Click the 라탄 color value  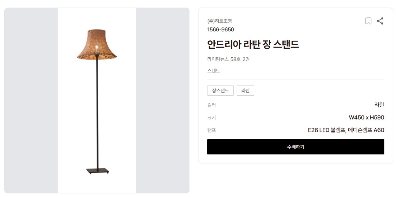[x=379, y=105]
